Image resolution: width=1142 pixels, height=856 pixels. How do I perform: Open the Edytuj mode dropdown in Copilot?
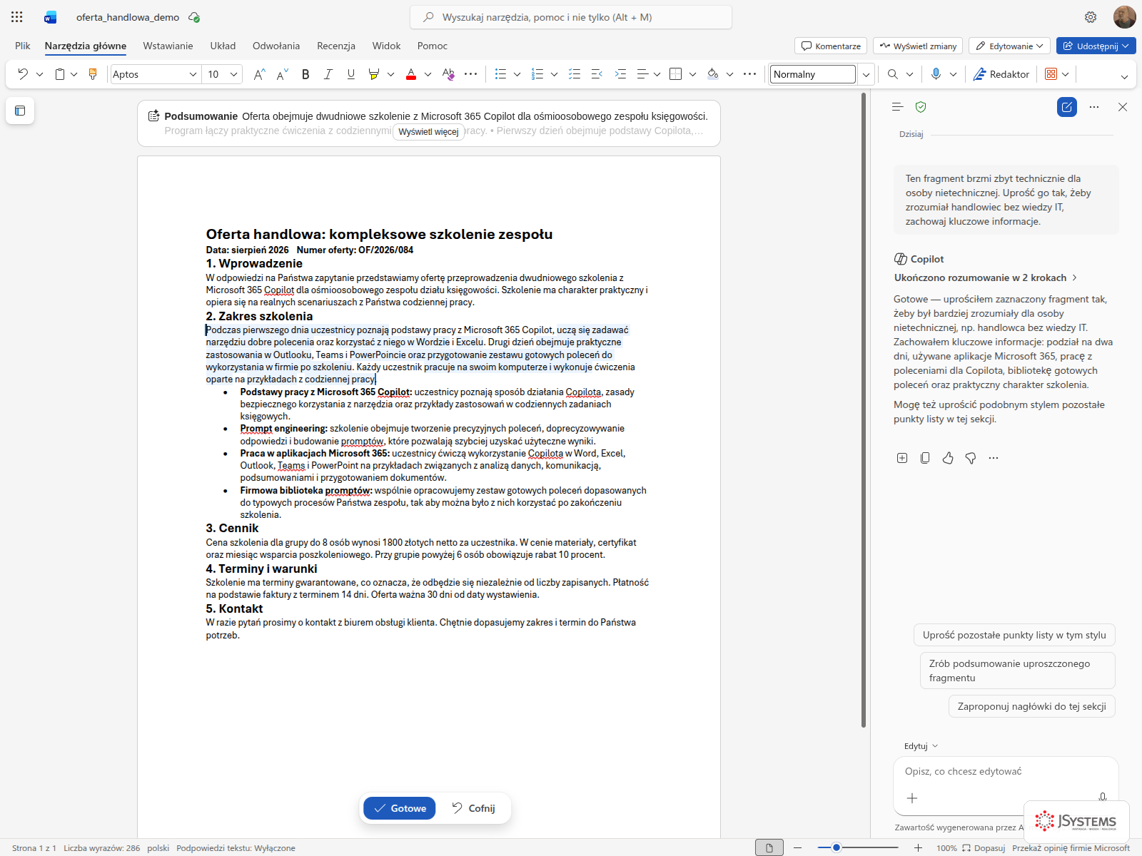click(921, 746)
